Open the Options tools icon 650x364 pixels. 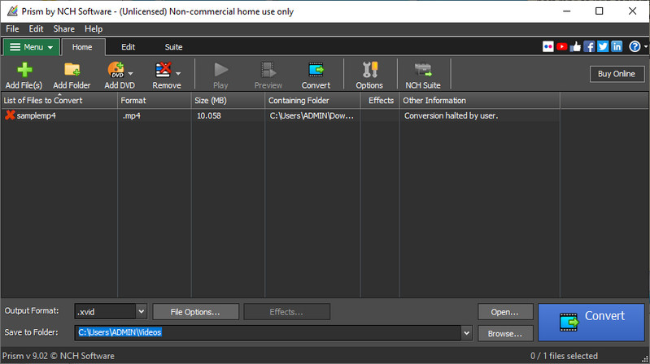coord(369,74)
